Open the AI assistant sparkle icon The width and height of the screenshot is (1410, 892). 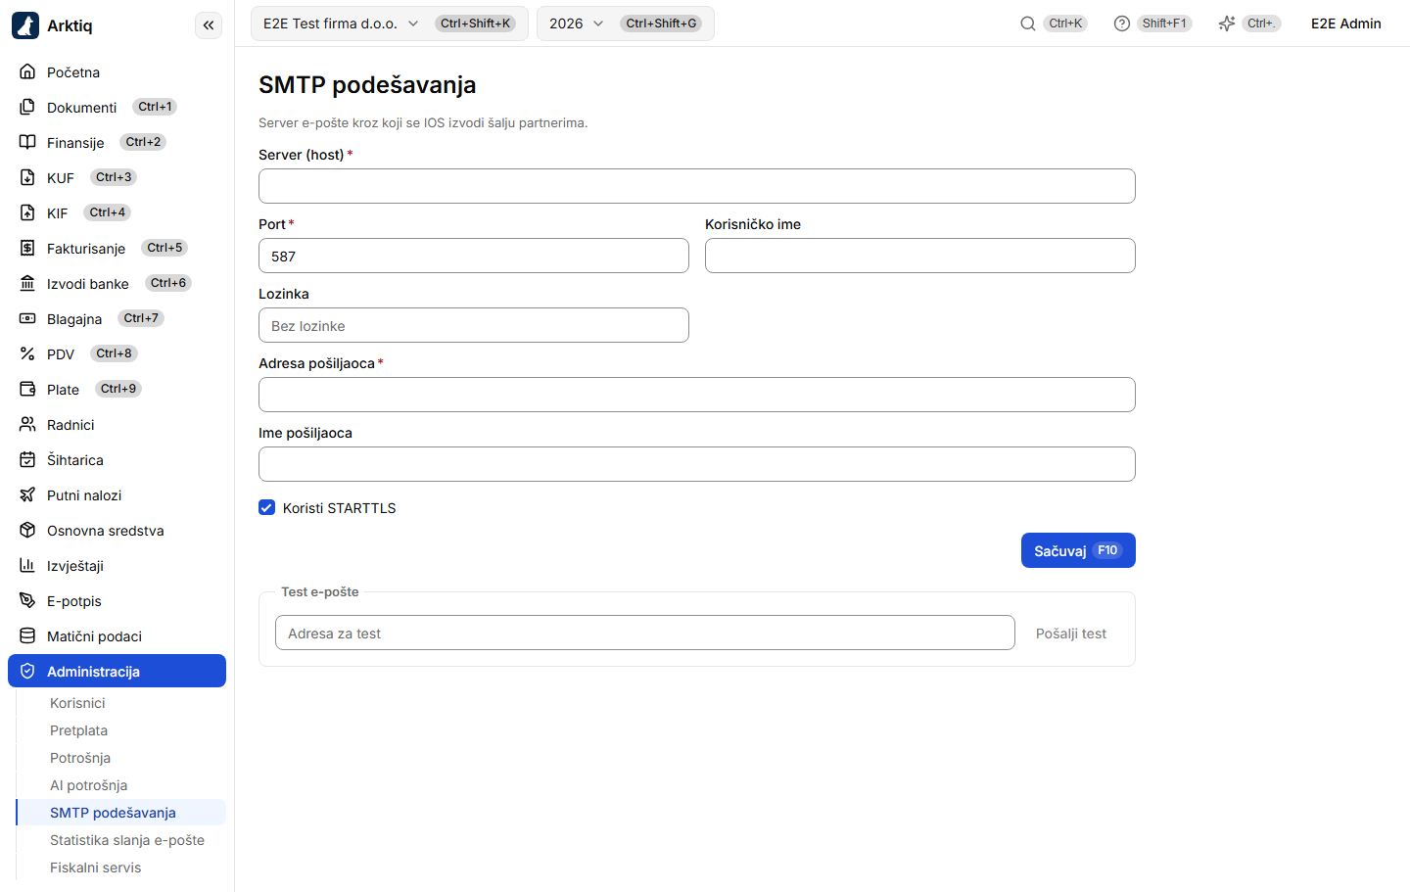[x=1227, y=23]
